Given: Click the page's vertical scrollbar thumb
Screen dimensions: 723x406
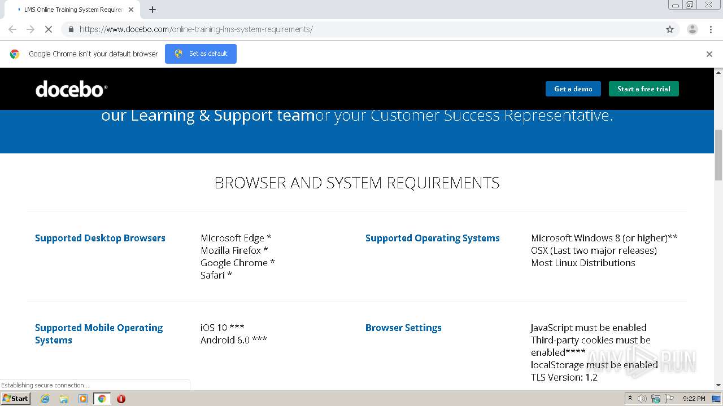Looking at the screenshot, I should click(x=718, y=155).
